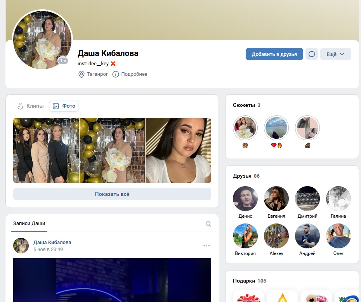
Task: Click the 1 ч online badge on avatar
Action: pos(63,61)
